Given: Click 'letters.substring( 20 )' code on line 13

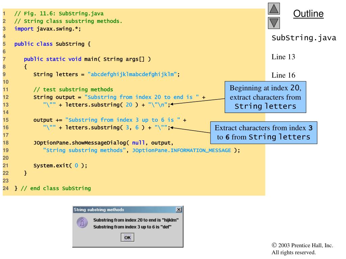Looking at the screenshot, I should click(102, 105).
